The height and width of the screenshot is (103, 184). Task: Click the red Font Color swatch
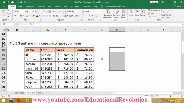[x=37, y=16]
